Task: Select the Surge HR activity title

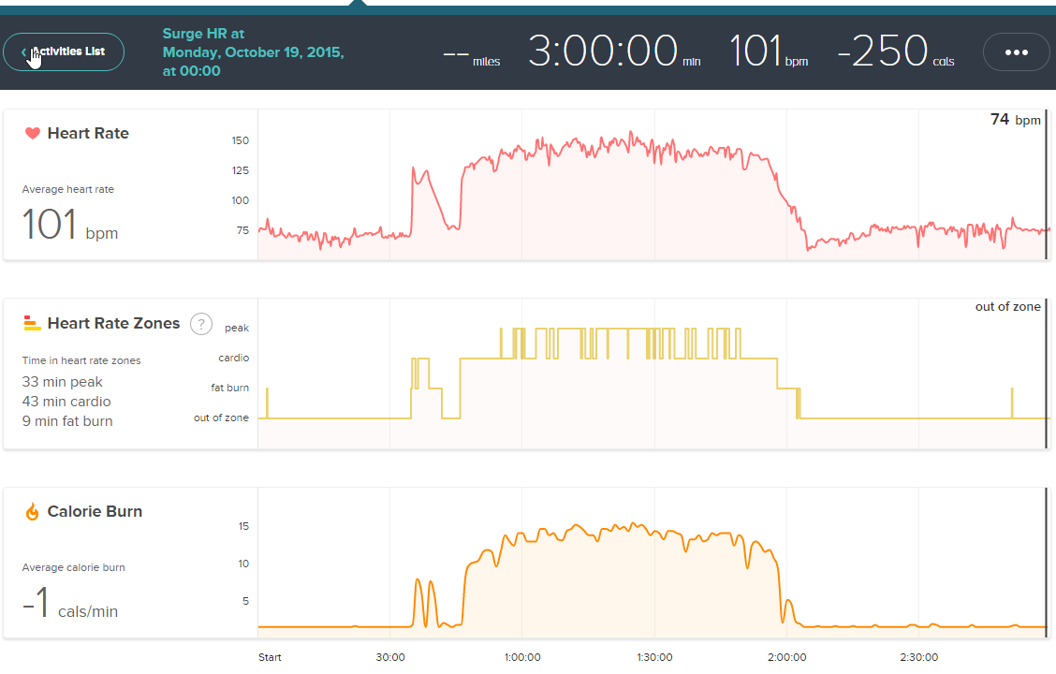Action: point(253,51)
